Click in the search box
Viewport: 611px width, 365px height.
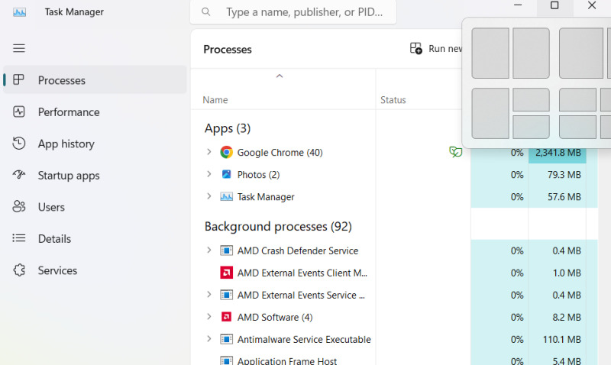[x=293, y=12]
